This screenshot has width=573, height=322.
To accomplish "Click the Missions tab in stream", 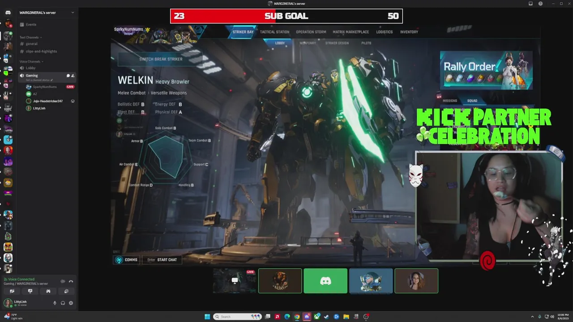I will (x=450, y=101).
